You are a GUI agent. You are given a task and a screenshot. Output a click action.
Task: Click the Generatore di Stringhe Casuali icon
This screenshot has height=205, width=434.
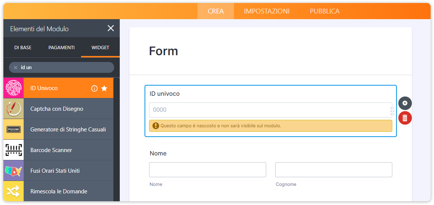(x=14, y=130)
